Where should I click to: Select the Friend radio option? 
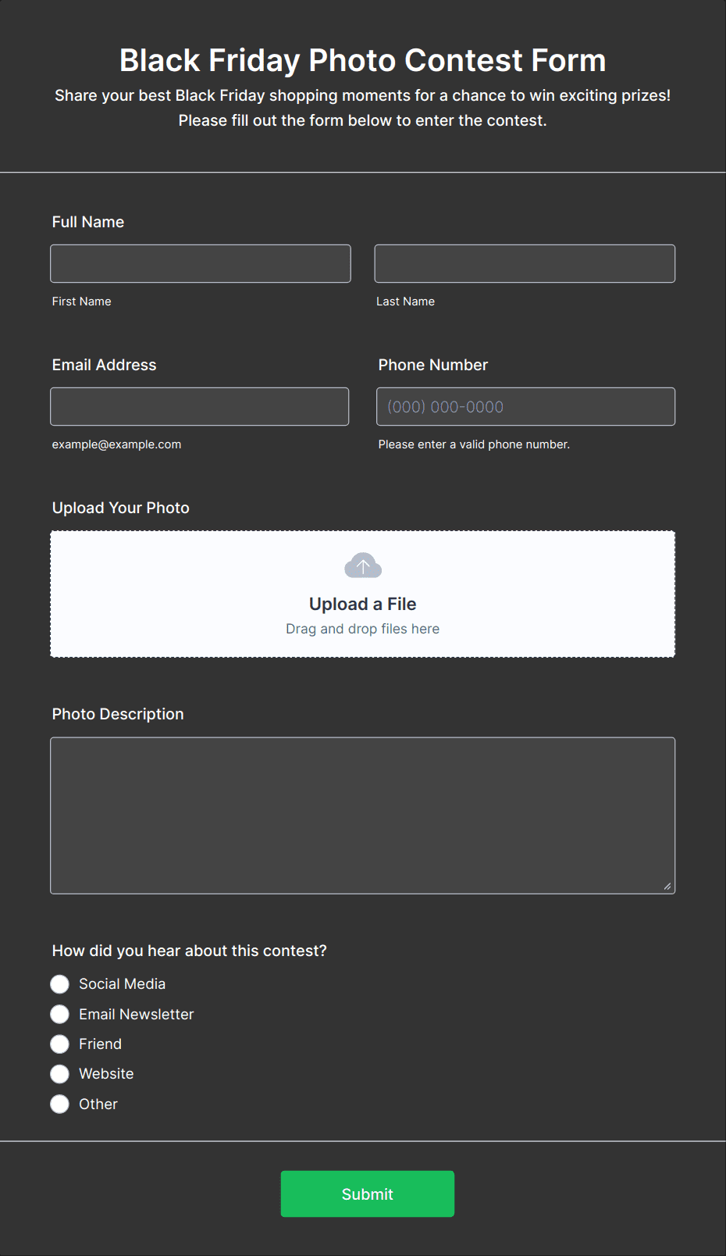click(x=60, y=1044)
